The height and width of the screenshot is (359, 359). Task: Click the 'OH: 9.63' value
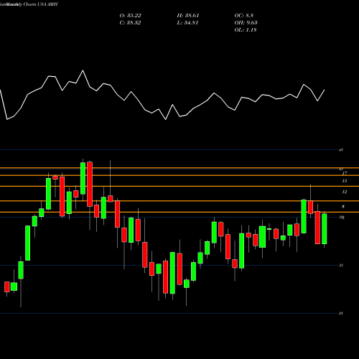click(246, 23)
